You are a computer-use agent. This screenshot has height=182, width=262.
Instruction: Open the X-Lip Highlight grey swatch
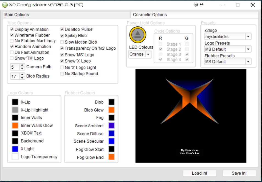[x=15, y=110]
